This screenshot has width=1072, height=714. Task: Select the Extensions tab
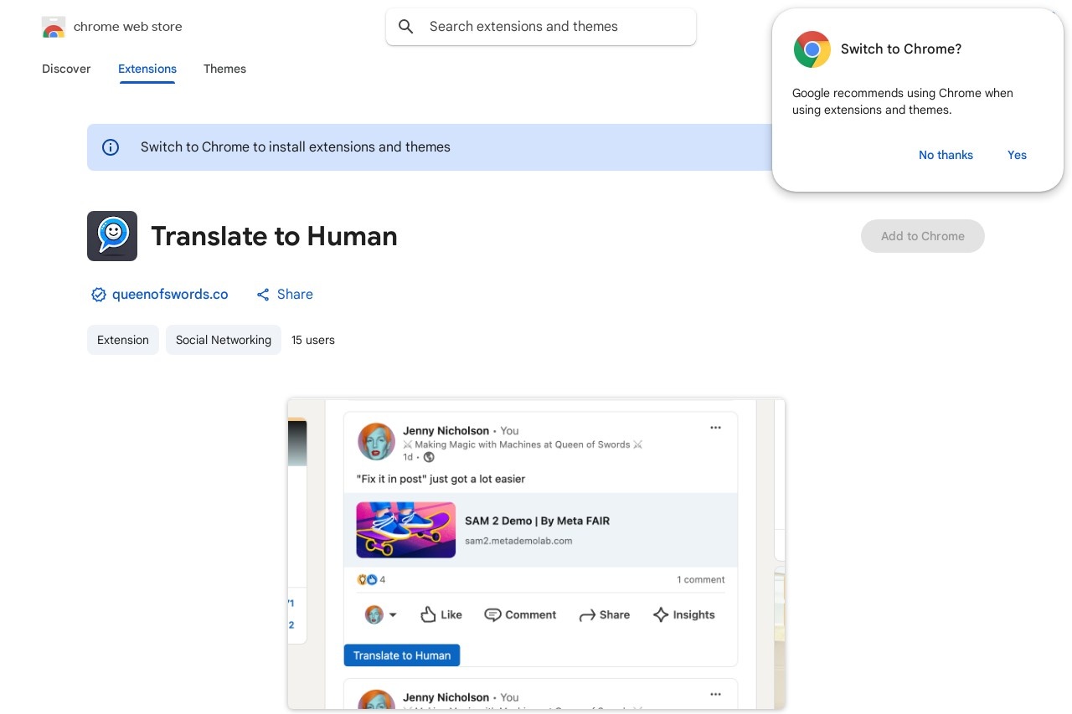click(x=147, y=69)
